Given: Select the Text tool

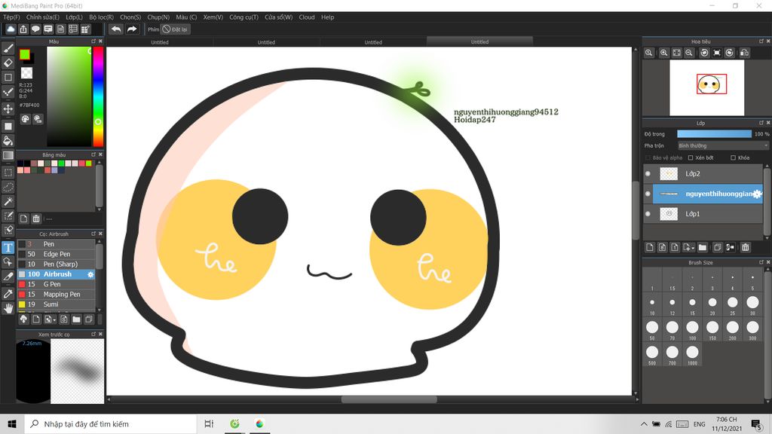Looking at the screenshot, I should coord(8,247).
